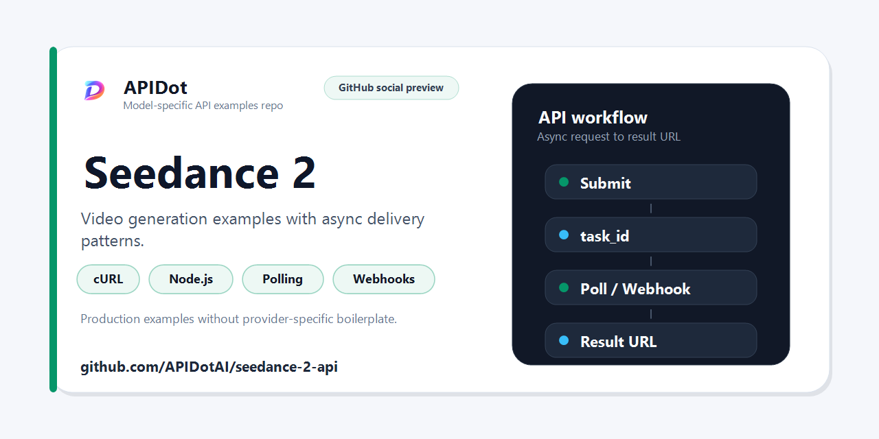879x439 pixels.
Task: Click the API workflow title
Action: pos(593,117)
